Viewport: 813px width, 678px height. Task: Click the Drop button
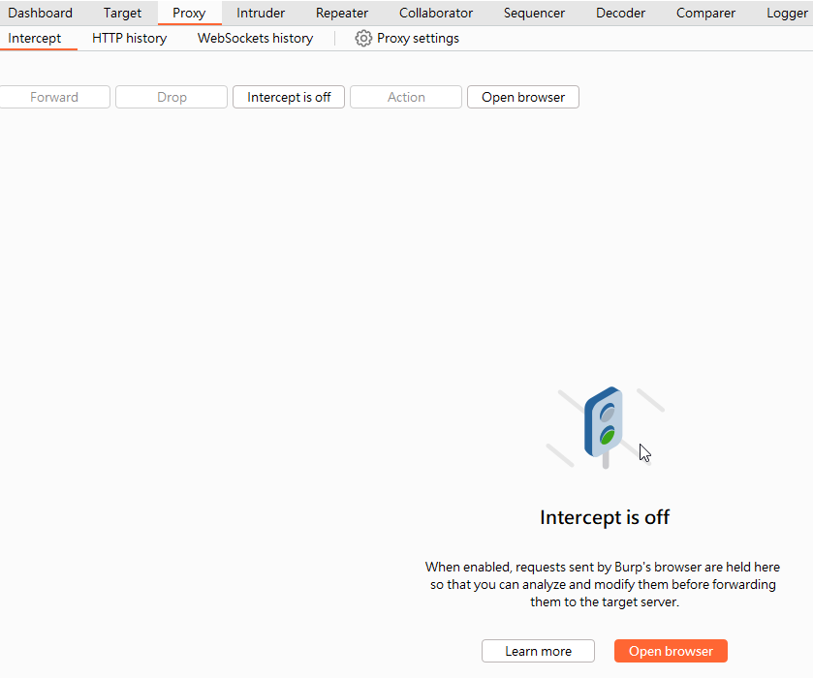(x=172, y=97)
